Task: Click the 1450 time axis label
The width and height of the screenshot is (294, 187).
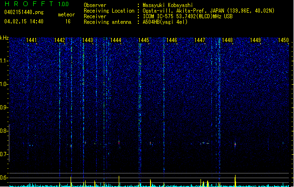Action: [283, 40]
